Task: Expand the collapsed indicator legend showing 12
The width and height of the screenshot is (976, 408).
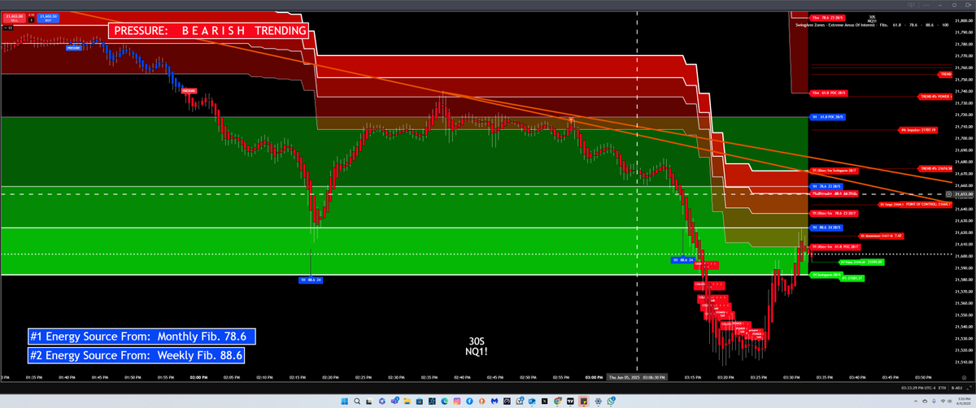Action: [7, 28]
